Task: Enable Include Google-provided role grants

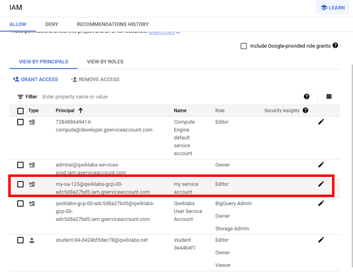Action: (244, 46)
